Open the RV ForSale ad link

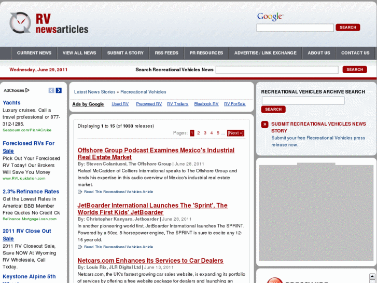click(x=235, y=104)
